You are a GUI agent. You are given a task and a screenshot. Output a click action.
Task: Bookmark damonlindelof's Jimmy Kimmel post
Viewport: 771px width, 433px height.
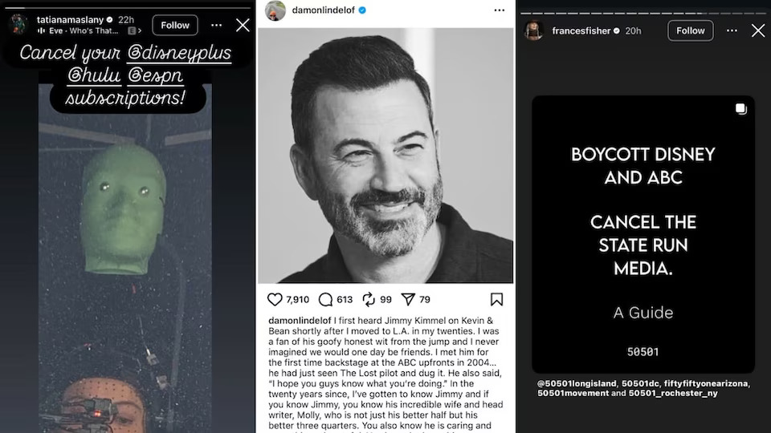coord(496,299)
